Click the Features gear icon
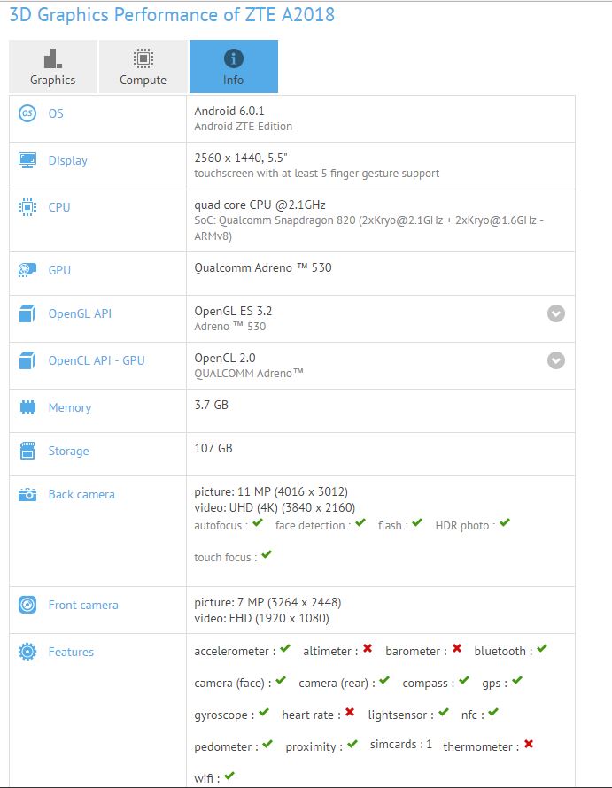The width and height of the screenshot is (612, 788). 27,652
